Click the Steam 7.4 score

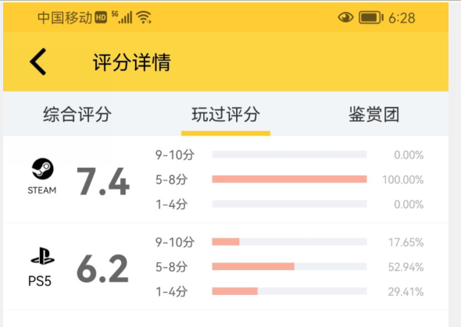pyautogui.click(x=103, y=181)
